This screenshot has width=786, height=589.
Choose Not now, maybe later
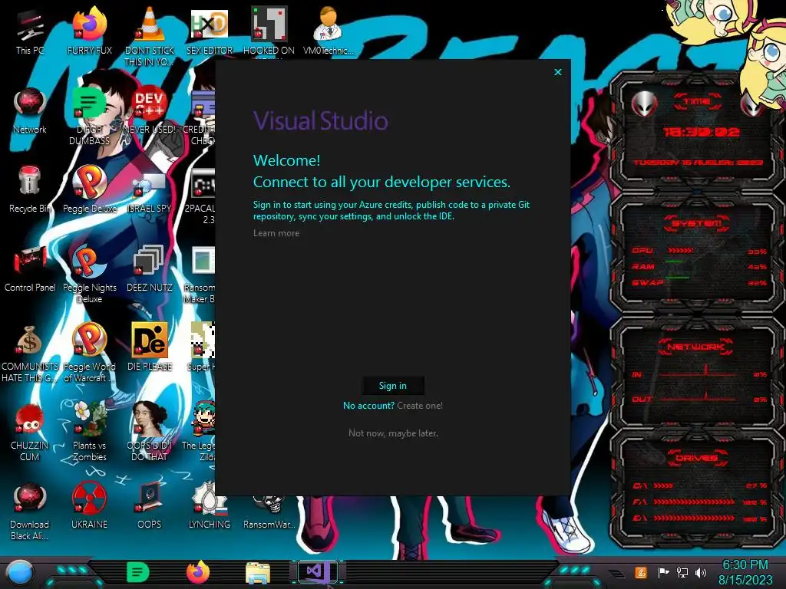click(x=393, y=433)
